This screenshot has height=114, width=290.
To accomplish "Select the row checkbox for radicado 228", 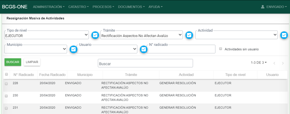I will pyautogui.click(x=6, y=84).
